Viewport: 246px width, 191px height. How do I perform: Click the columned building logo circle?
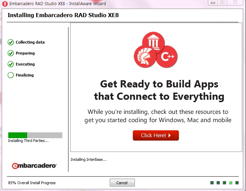click(153, 43)
